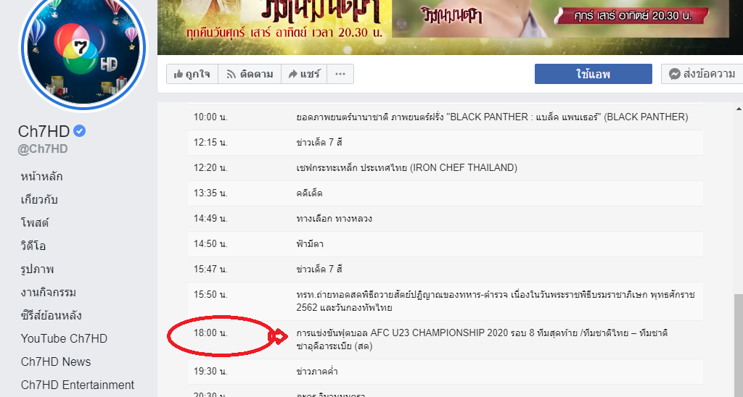This screenshot has height=397, width=743.
Task: Open the รูปภาพ sidebar tab
Action: click(37, 269)
